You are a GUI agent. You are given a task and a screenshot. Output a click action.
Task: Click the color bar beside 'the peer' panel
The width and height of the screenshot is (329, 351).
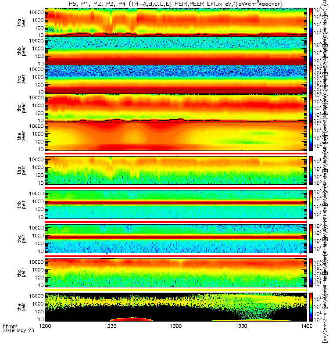(x=311, y=136)
